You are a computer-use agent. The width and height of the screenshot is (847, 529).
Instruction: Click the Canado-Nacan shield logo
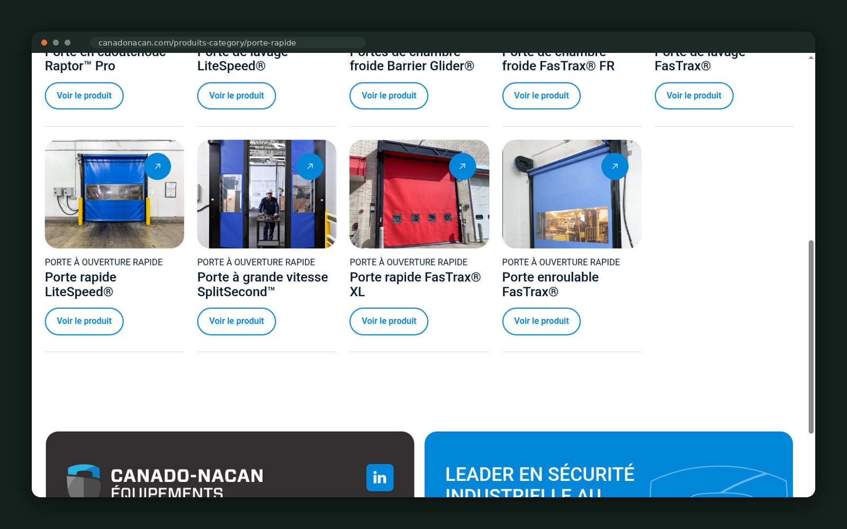coord(84,480)
